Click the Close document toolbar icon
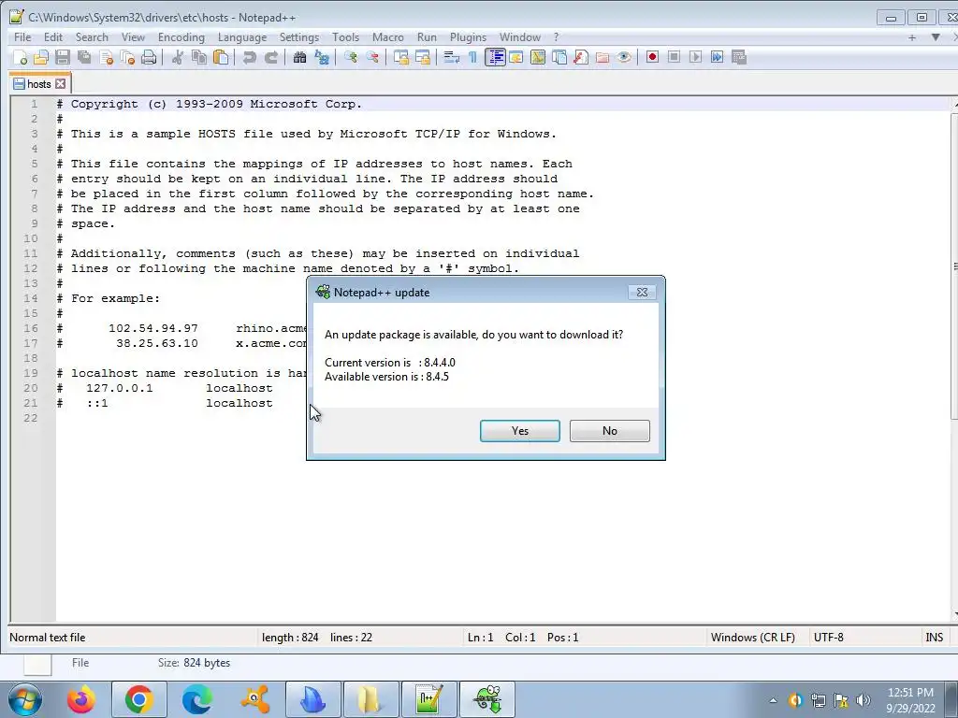 click(x=107, y=57)
